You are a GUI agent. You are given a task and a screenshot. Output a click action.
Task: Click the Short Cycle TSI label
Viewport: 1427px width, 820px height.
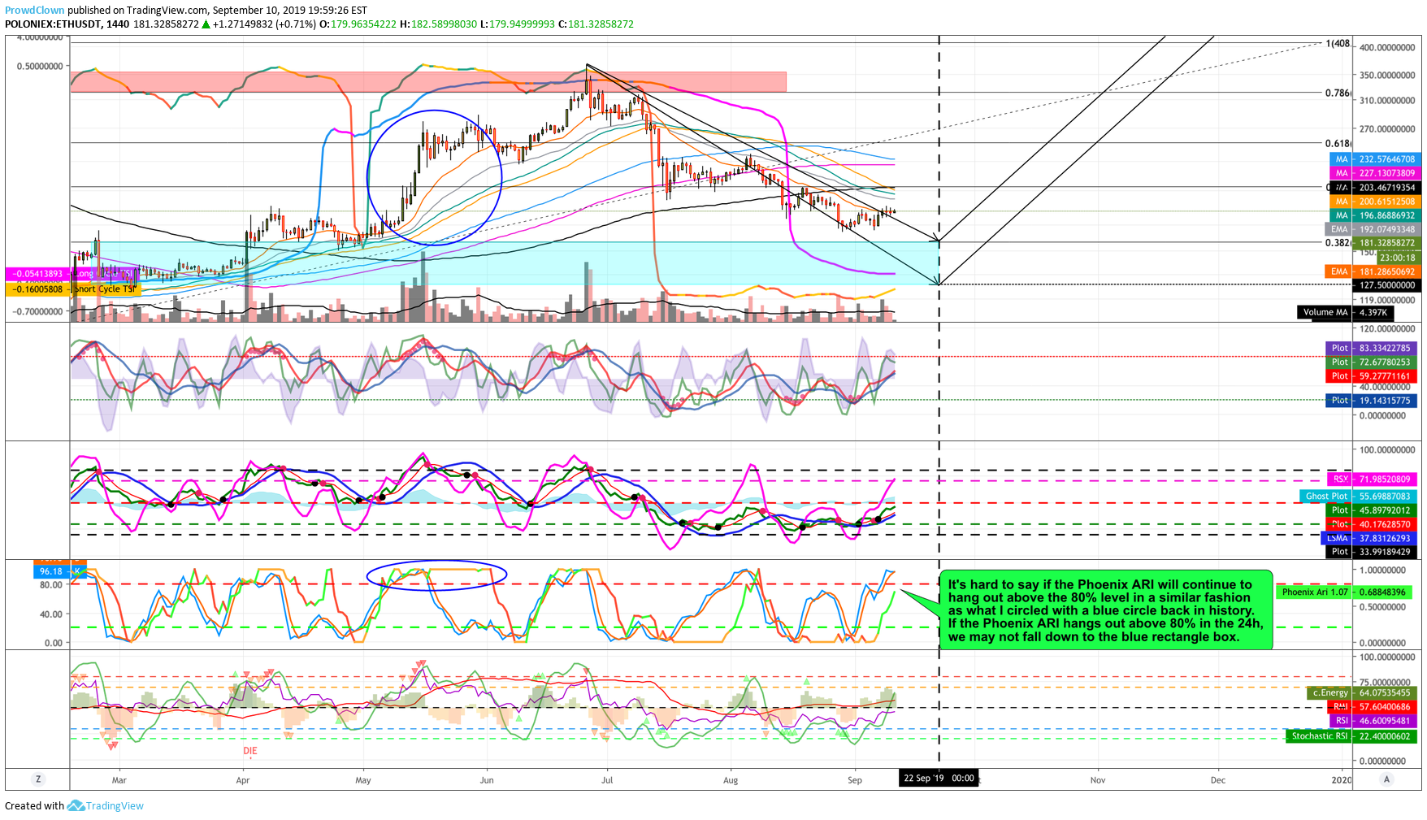click(x=106, y=289)
